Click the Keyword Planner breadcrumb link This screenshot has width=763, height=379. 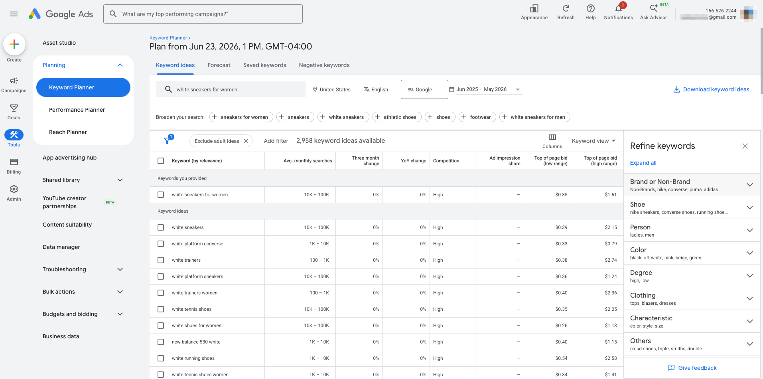[x=168, y=38]
